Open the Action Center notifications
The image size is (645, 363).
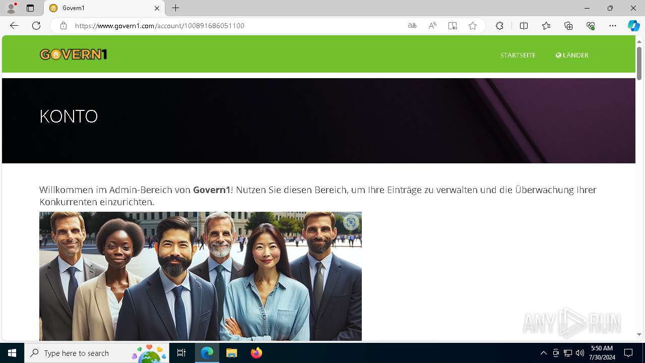[x=628, y=353]
